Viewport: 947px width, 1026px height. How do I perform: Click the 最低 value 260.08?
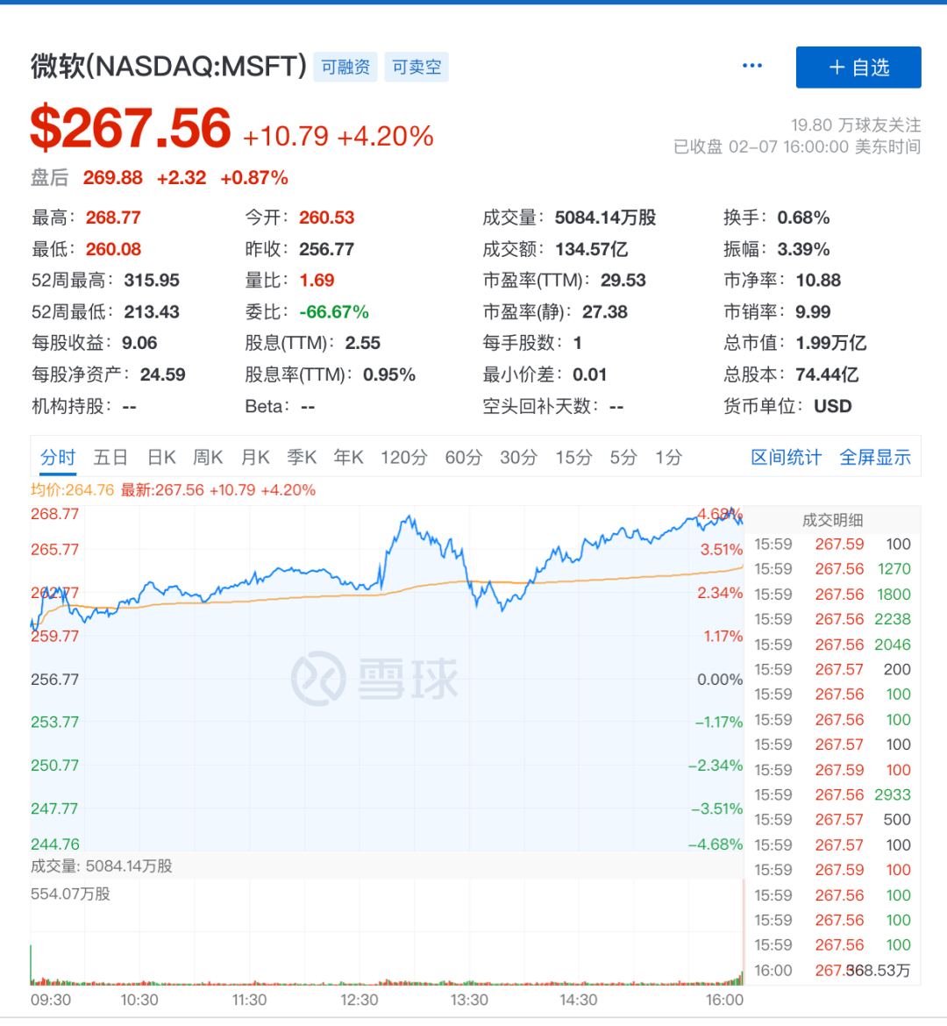(x=113, y=249)
